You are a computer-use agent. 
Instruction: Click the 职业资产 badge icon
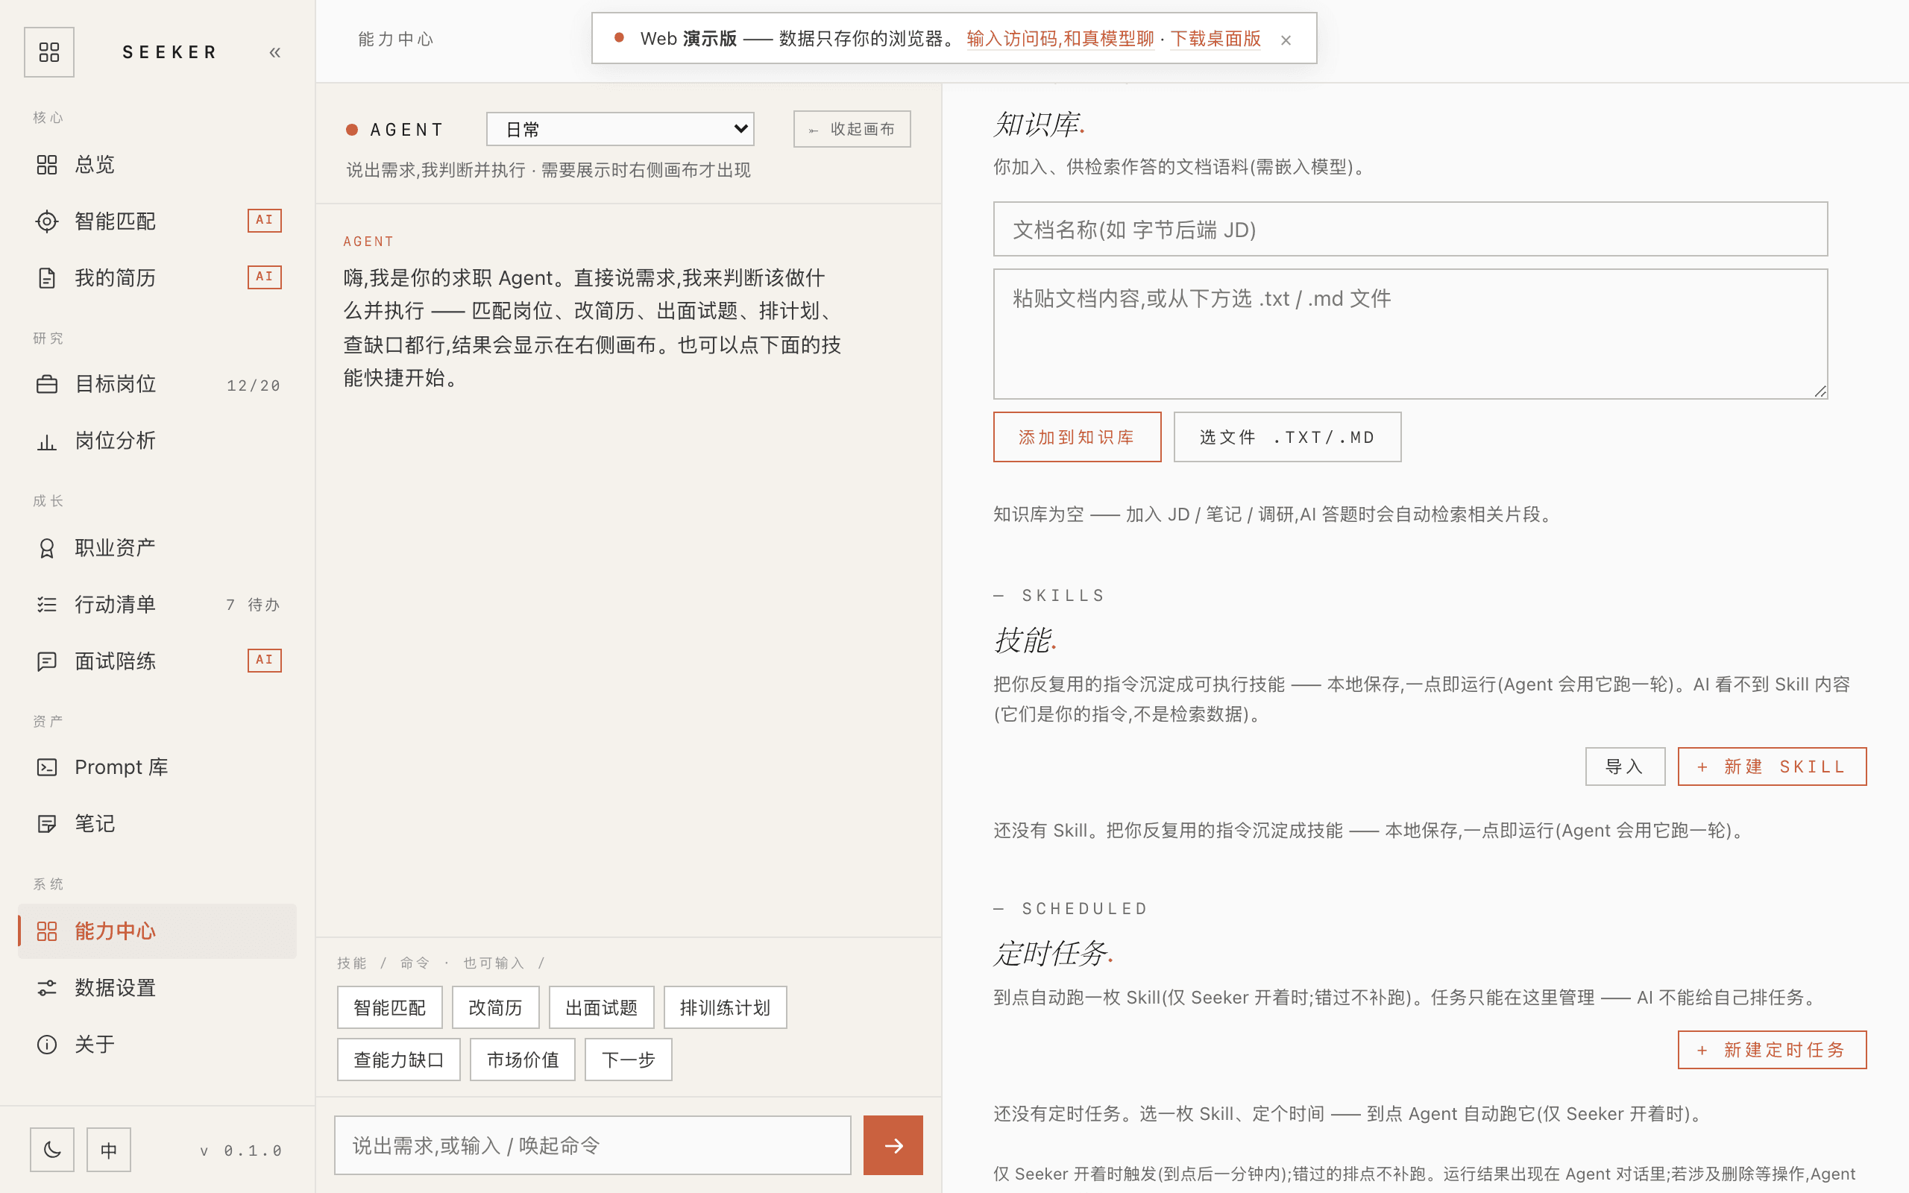pyautogui.click(x=47, y=548)
